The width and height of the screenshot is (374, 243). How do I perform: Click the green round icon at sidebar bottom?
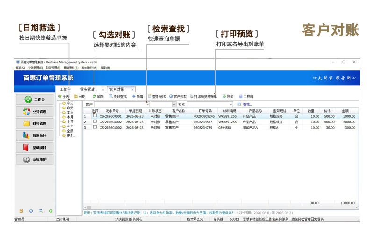tap(51, 211)
